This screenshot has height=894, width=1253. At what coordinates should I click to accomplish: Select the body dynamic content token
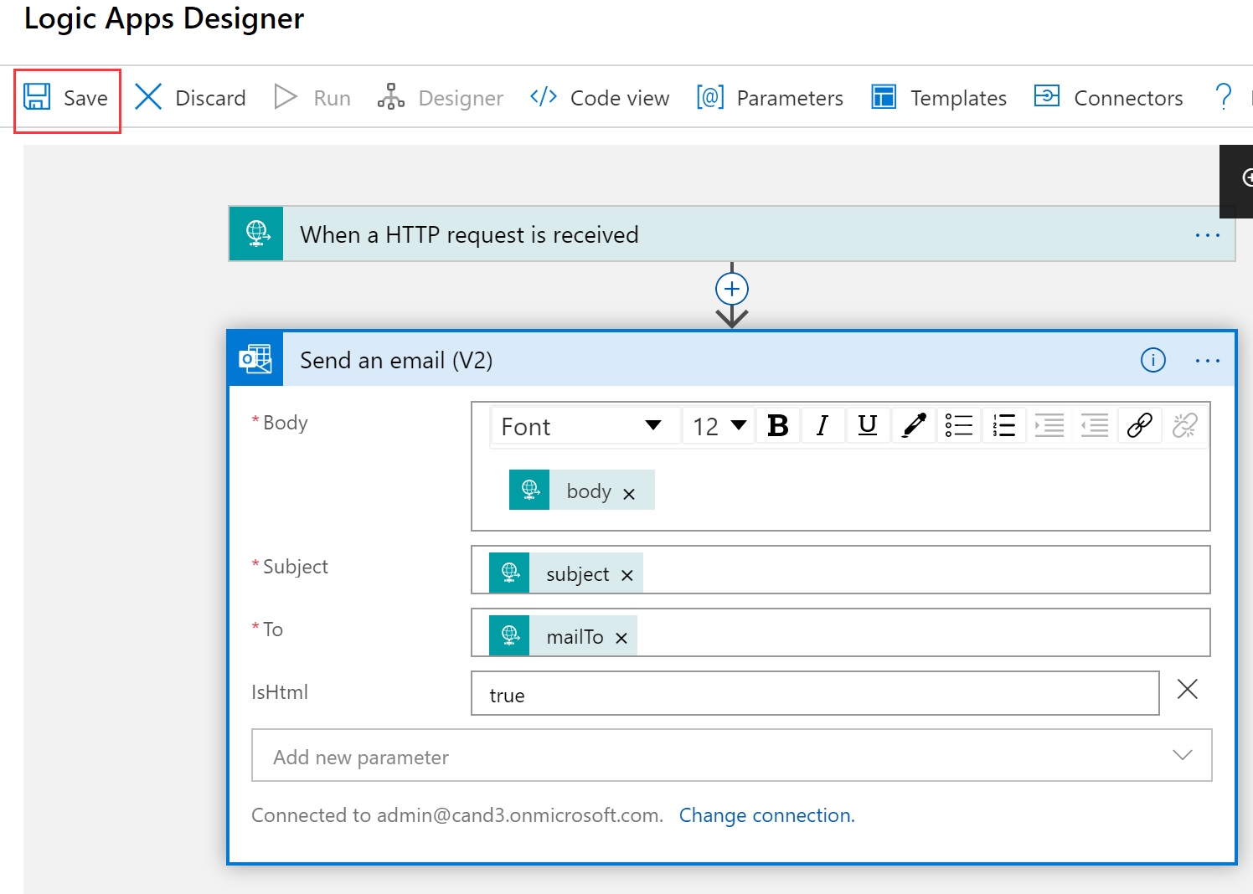point(581,491)
